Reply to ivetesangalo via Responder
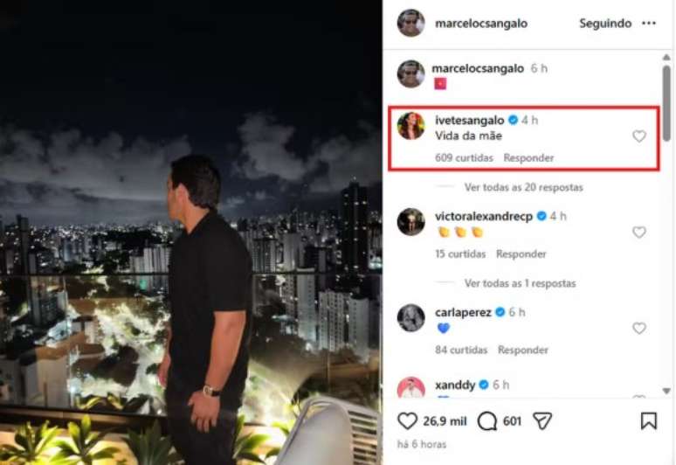Image resolution: width=676 pixels, height=465 pixels. 528,158
